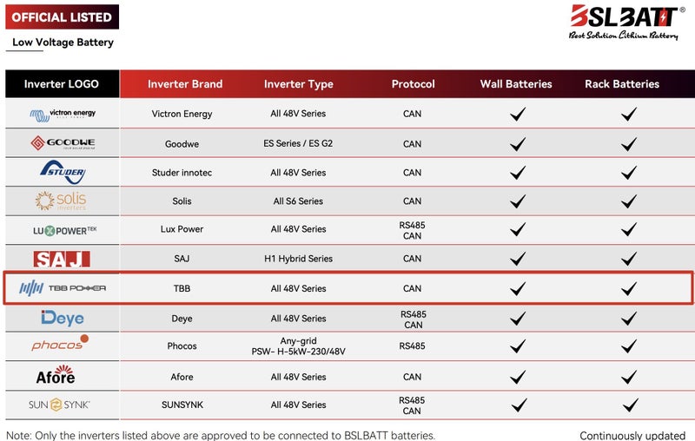The image size is (695, 441).
Task: Click the Studer logo
Action: click(x=63, y=172)
